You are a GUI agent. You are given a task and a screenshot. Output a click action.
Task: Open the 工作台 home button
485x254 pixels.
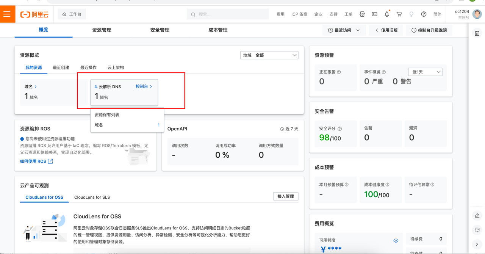click(x=72, y=14)
